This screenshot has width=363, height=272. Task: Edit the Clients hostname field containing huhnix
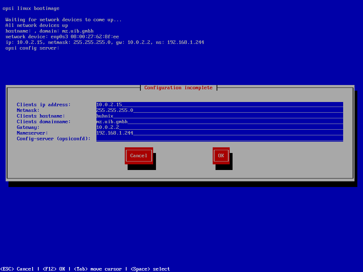(x=220, y=116)
